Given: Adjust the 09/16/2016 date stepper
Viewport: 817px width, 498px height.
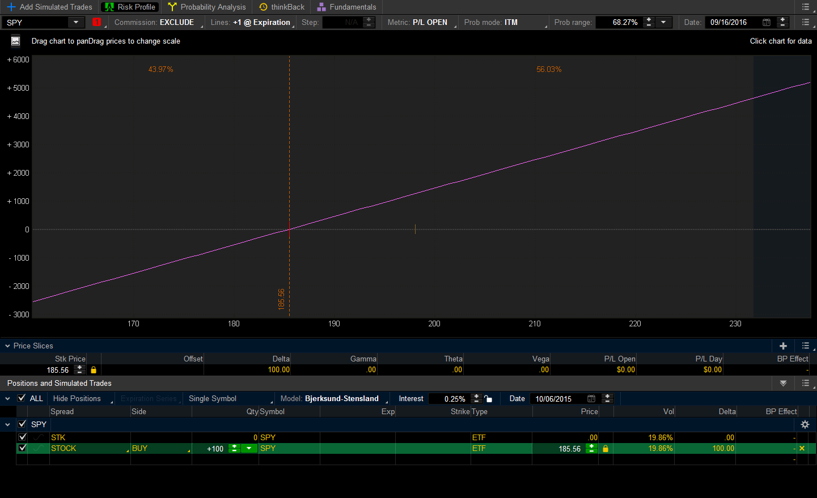Looking at the screenshot, I should coord(783,22).
